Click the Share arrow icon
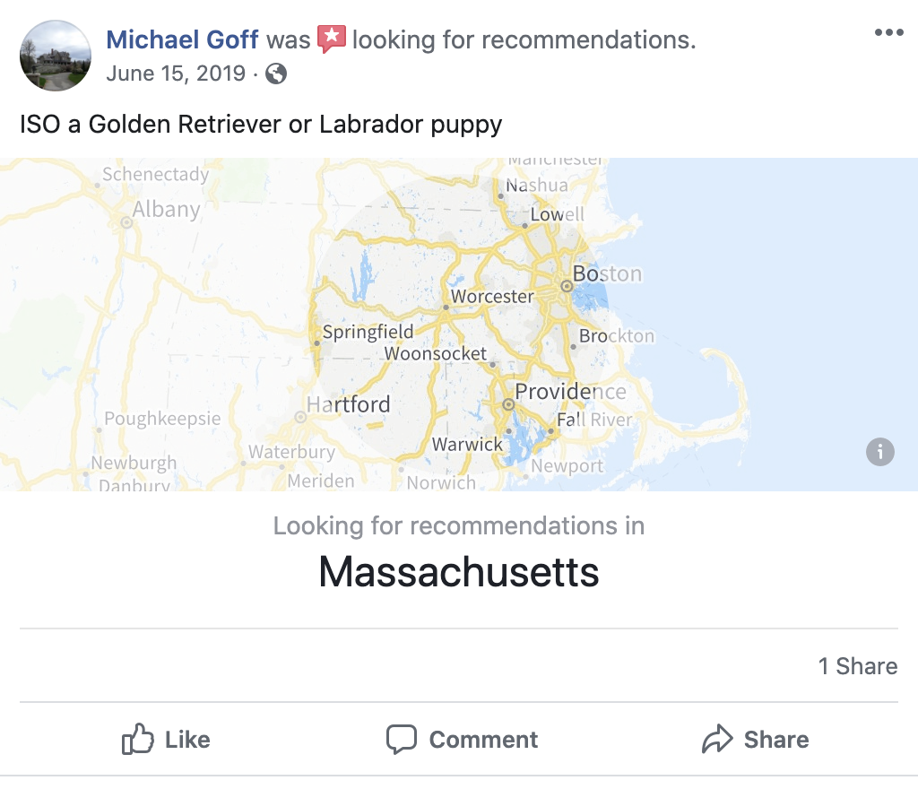Image resolution: width=918 pixels, height=789 pixels. [x=717, y=740]
